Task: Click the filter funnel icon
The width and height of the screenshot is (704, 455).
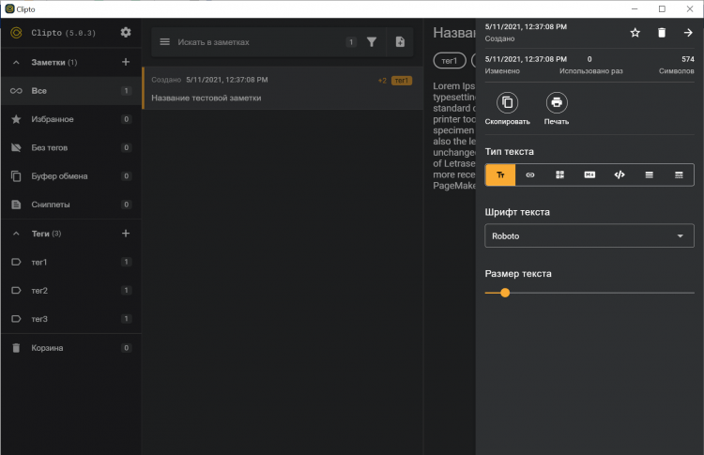Action: (x=372, y=42)
